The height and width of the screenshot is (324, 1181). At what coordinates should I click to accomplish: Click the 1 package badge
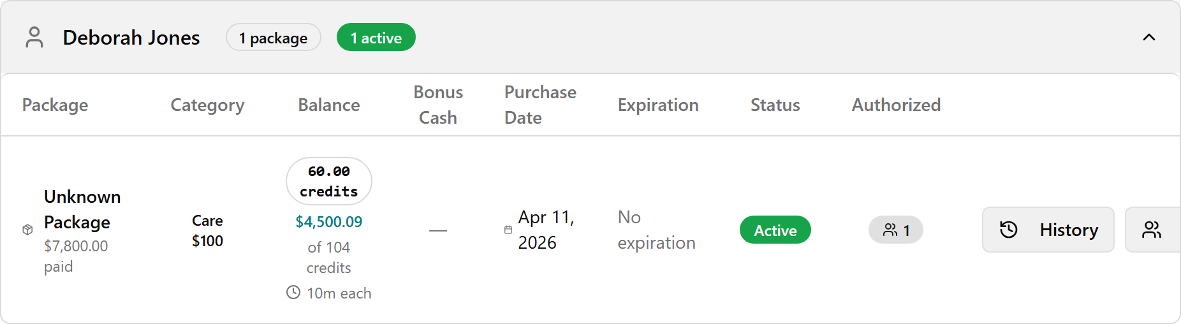[273, 38]
